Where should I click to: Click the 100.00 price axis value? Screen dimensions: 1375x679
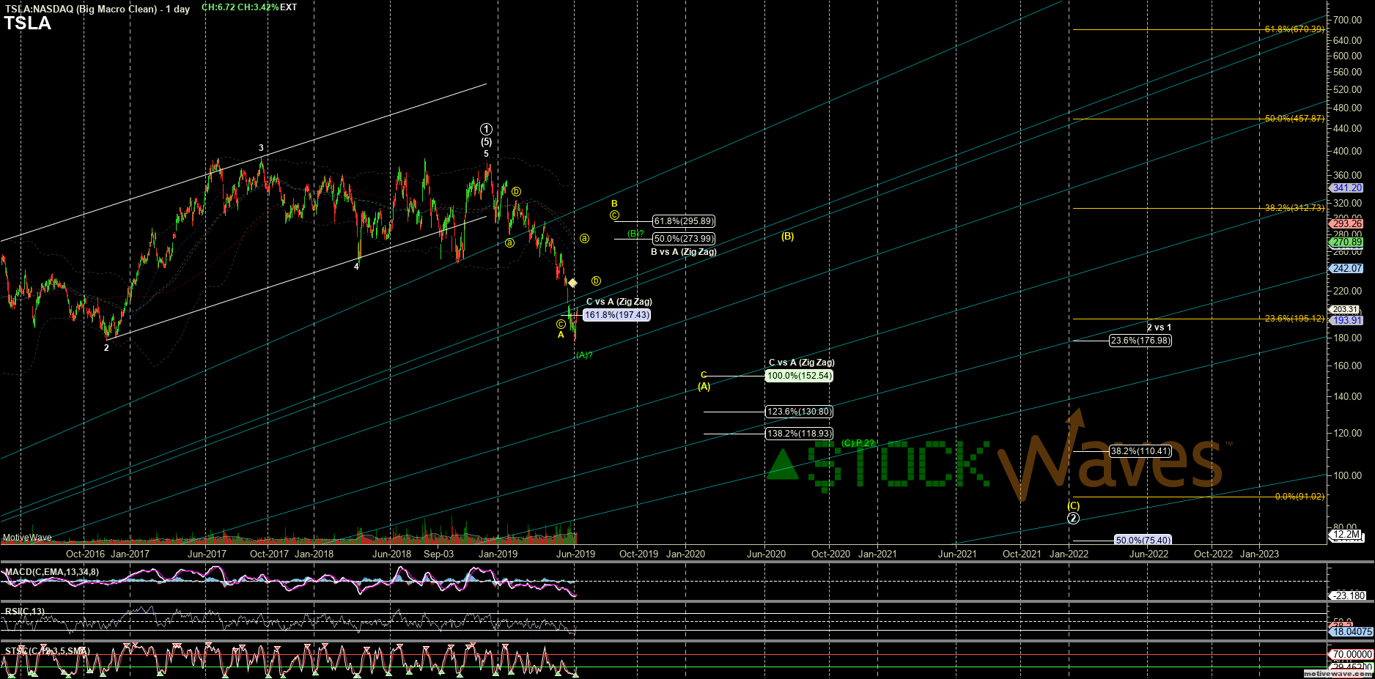(x=1348, y=475)
